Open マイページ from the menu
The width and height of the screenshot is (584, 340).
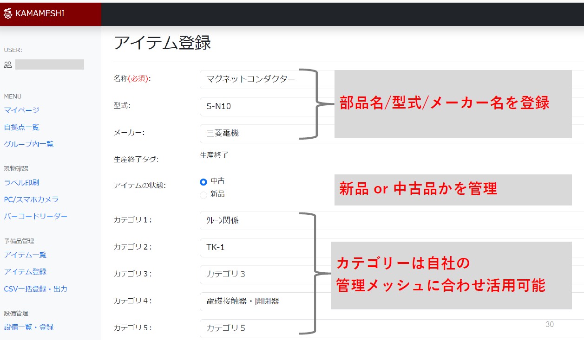coord(21,110)
